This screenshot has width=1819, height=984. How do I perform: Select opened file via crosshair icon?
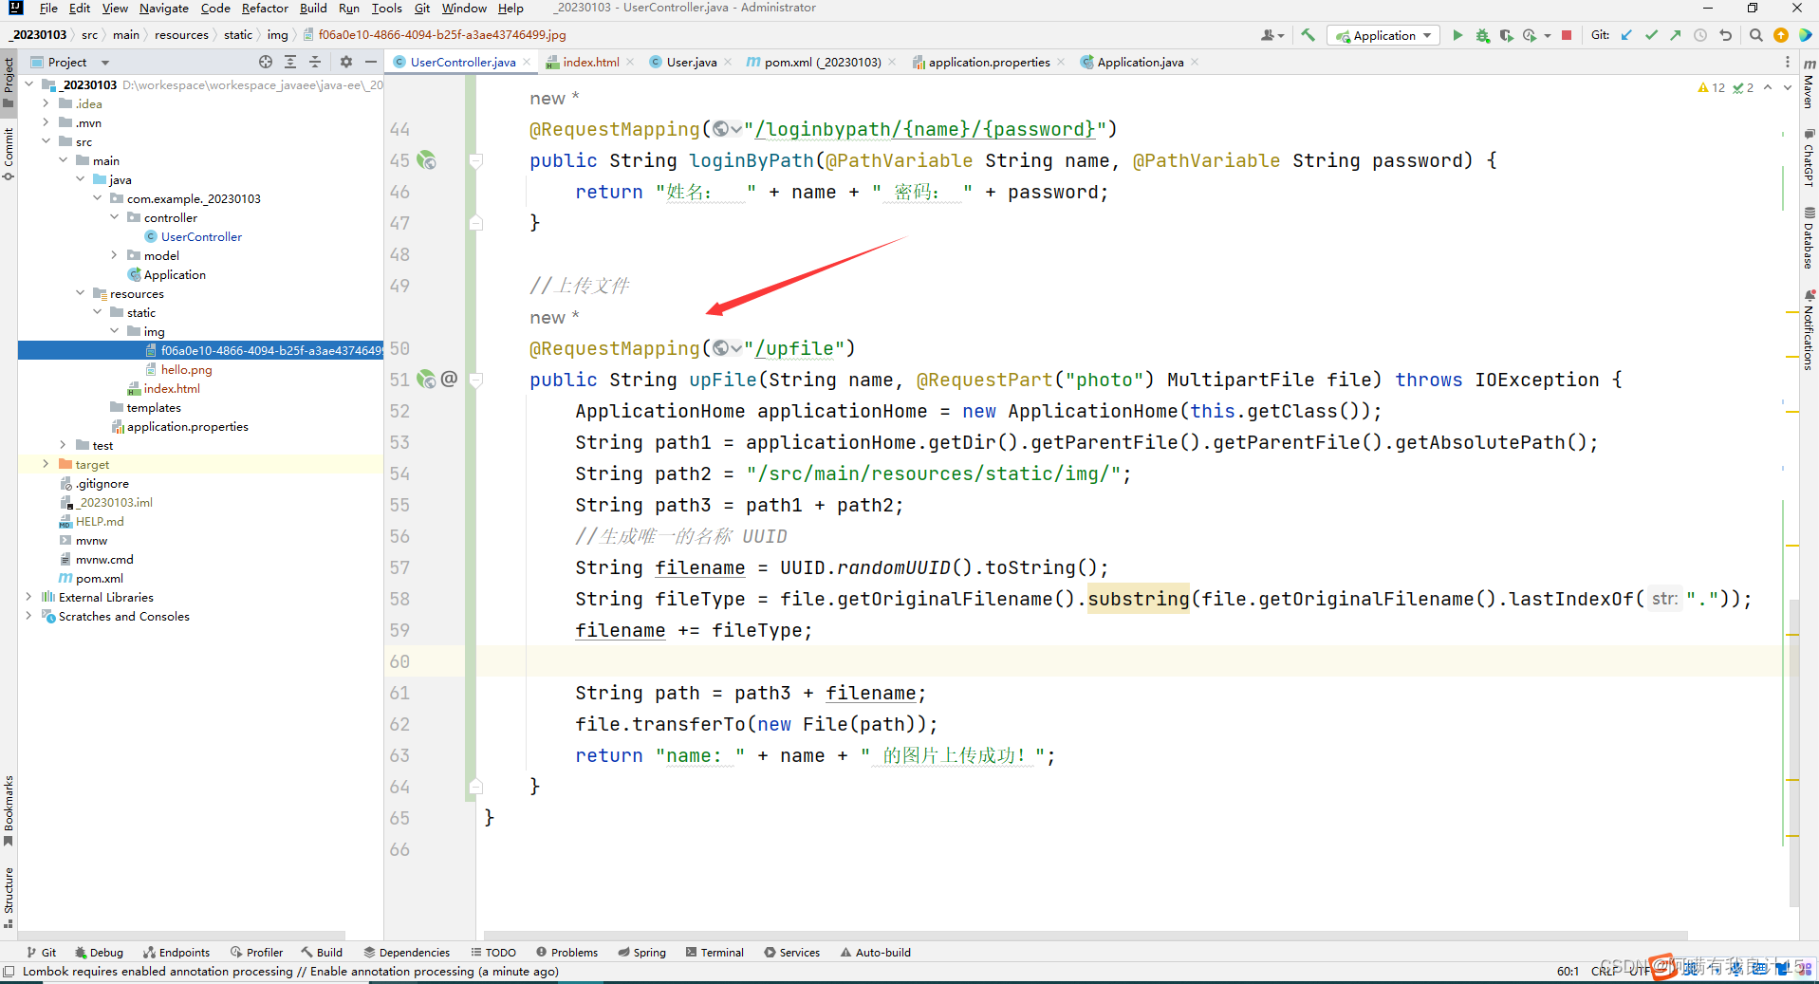pyautogui.click(x=266, y=62)
